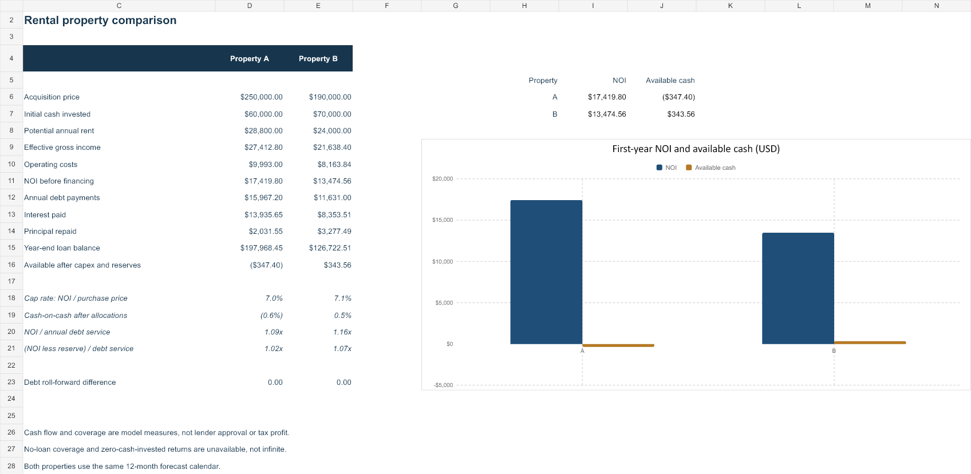Select the 'Rental property comparison' title cell
971x474 pixels.
pyautogui.click(x=100, y=20)
